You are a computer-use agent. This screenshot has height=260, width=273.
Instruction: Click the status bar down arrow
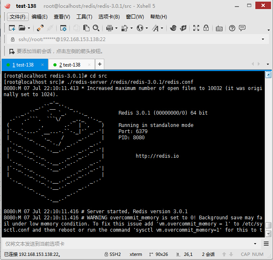point(231,254)
